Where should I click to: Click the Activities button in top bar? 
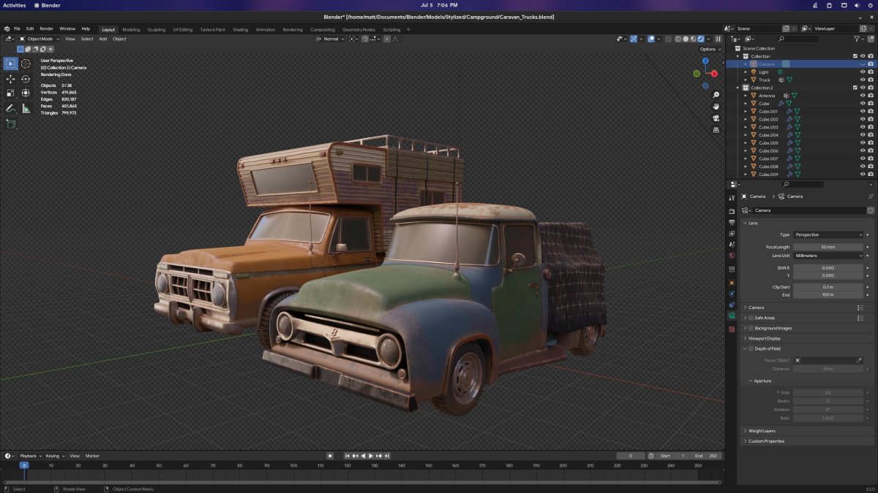click(x=15, y=5)
